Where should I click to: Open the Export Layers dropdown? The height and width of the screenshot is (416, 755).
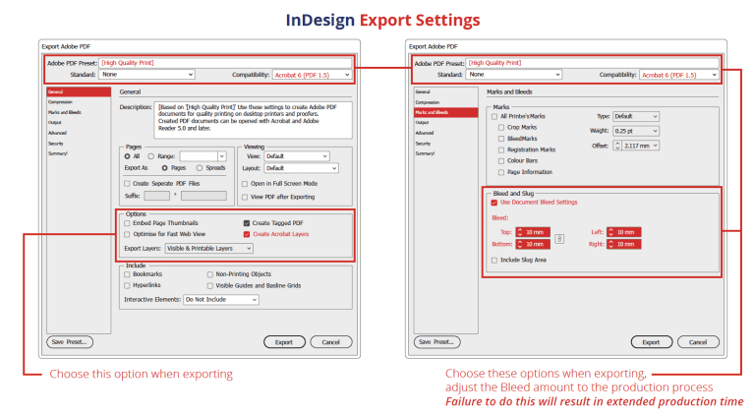pyautogui.click(x=209, y=249)
